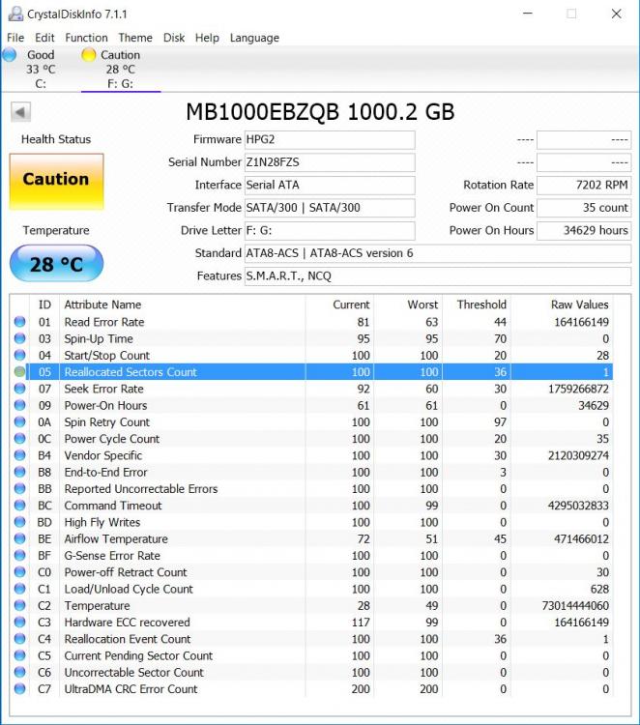
Task: Click the status orb beside Command Timeout
Action: click(20, 506)
